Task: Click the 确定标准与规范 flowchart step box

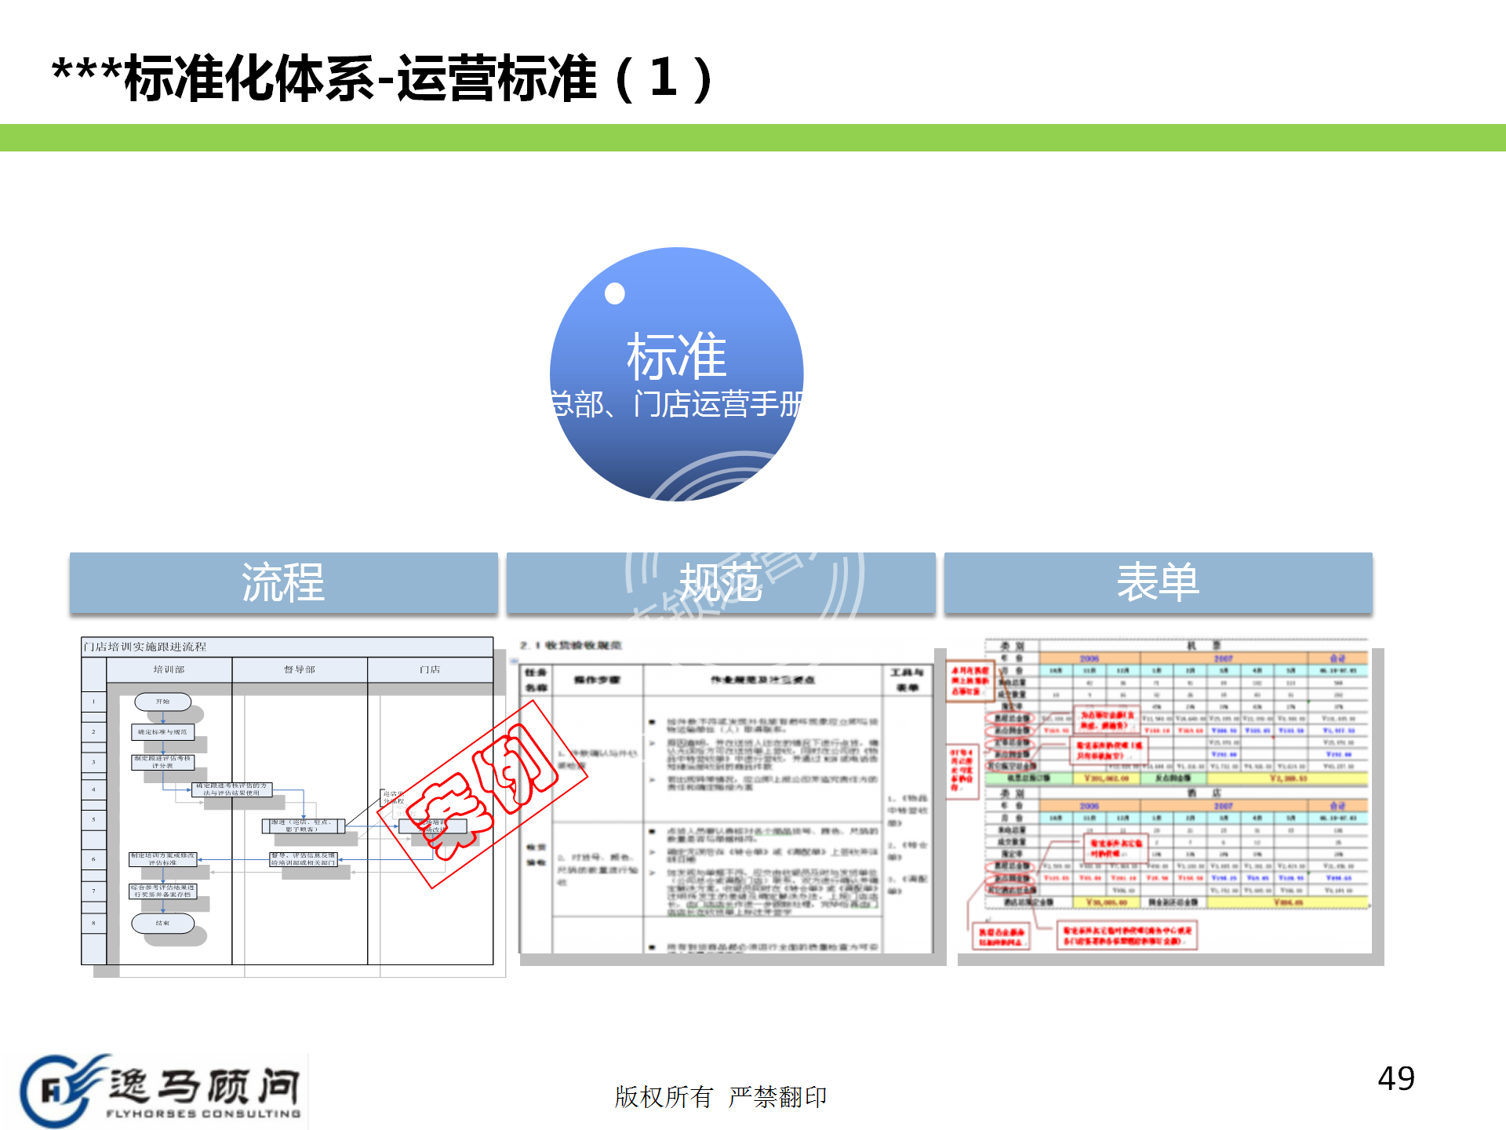Action: pos(162,732)
